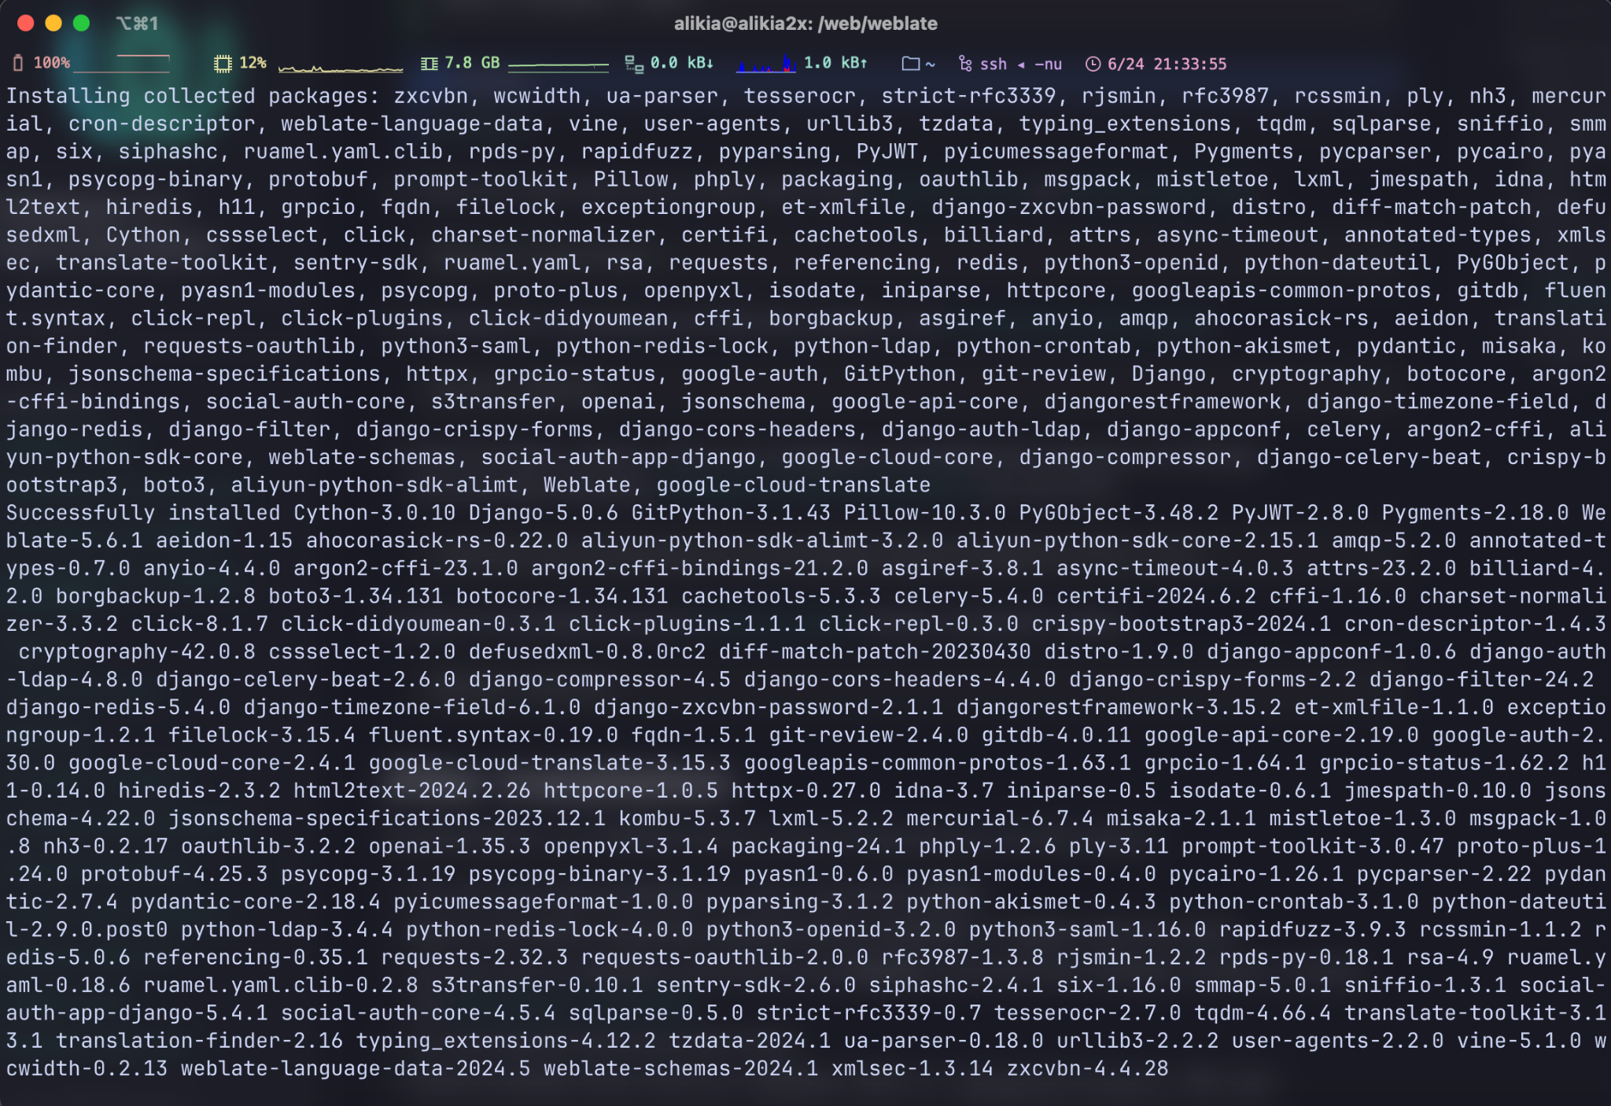Viewport: 1611px width, 1106px height.
Task: Click the clock icon before the date
Action: pos(1093,63)
